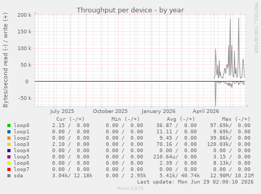Viewport: 261px width, 194px height.
Task: Click the sda average value '5.41k/ 40.74k'
Action: click(180, 176)
